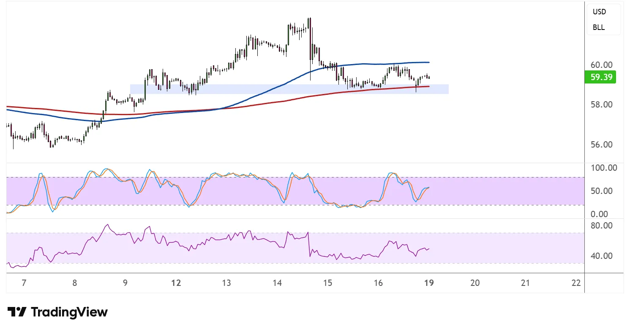Click the TradingView brand name text
The height and width of the screenshot is (331, 630).
69,312
